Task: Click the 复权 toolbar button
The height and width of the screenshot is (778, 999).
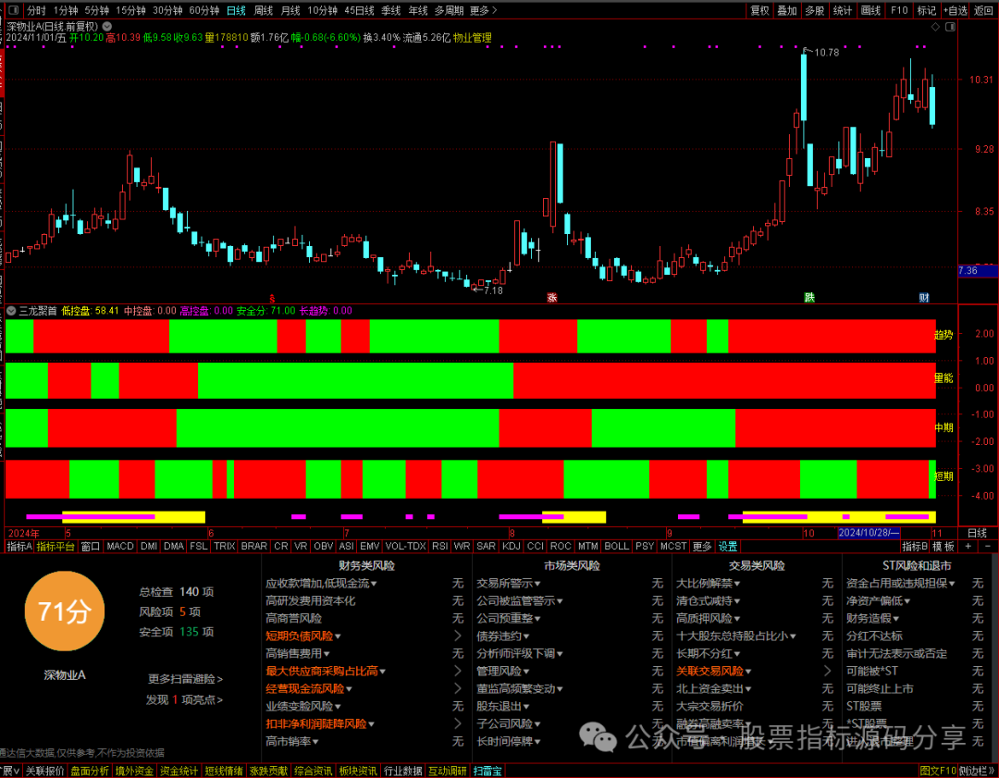Action: click(x=759, y=10)
